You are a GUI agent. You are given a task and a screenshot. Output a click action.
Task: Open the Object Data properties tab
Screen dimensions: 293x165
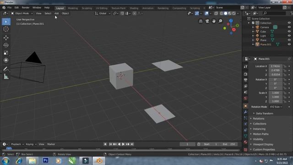245,136
